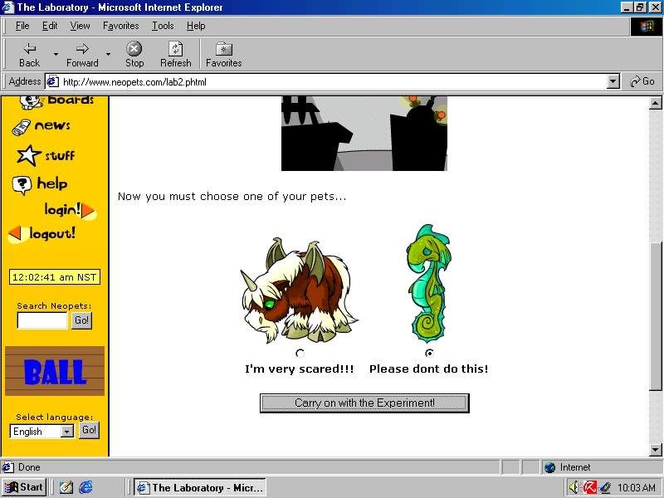
Task: Open the Help menu
Action: click(196, 26)
